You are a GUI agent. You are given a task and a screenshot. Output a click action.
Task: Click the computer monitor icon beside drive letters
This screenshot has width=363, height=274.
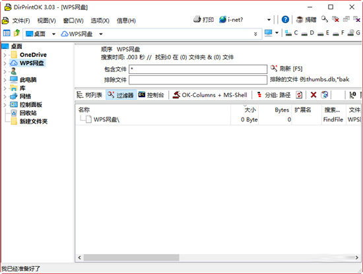pos(269,33)
